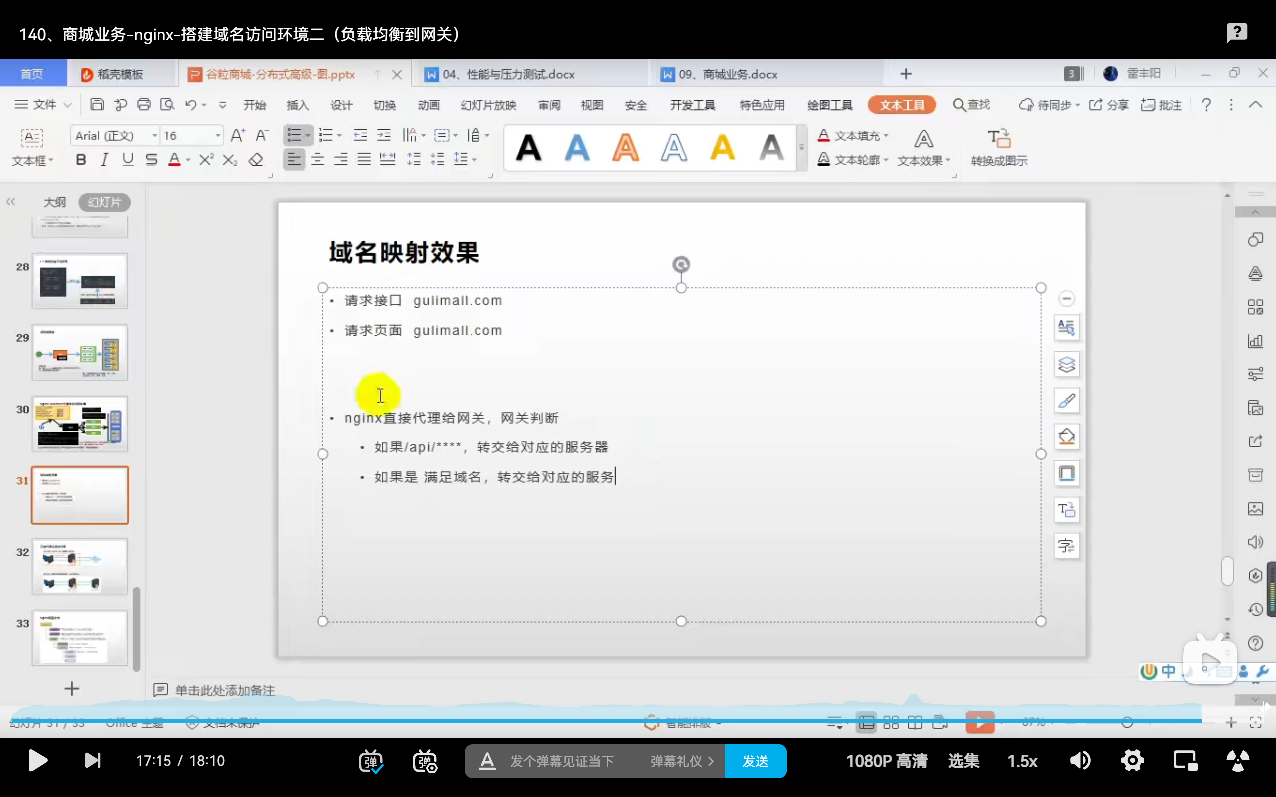The width and height of the screenshot is (1276, 797).
Task: Click the blue 发送 send button
Action: 755,761
